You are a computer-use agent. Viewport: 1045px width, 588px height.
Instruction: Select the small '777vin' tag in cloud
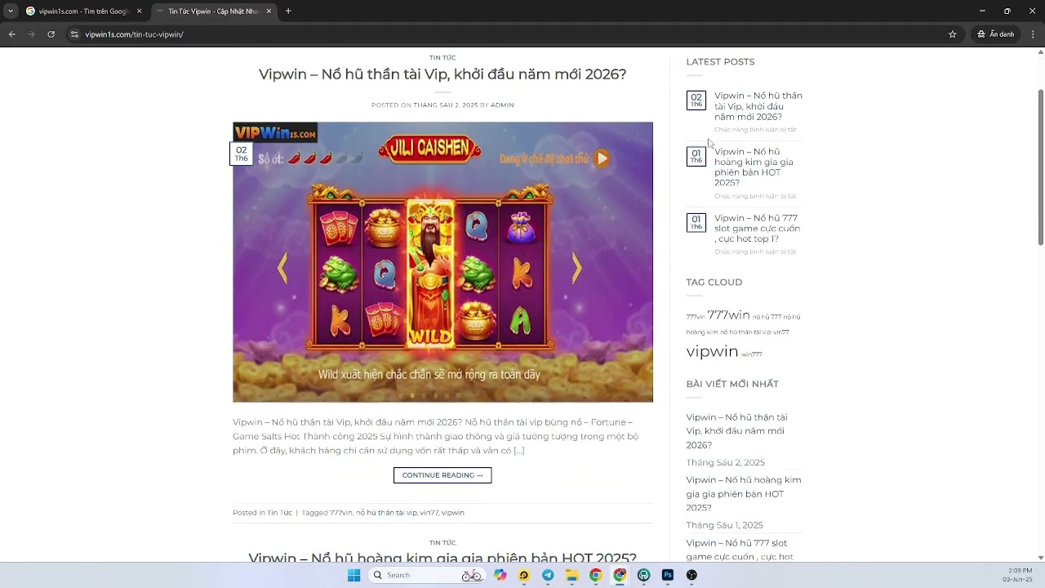pos(696,317)
